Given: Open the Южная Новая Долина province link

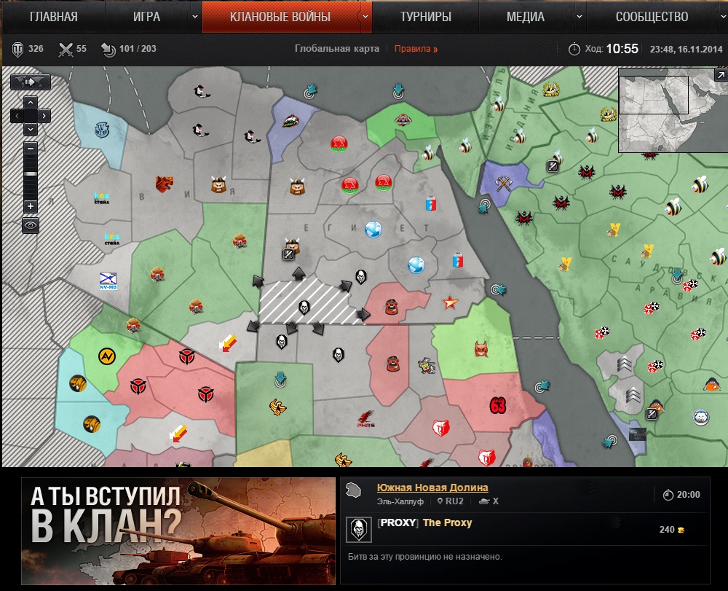Looking at the screenshot, I should coord(432,488).
